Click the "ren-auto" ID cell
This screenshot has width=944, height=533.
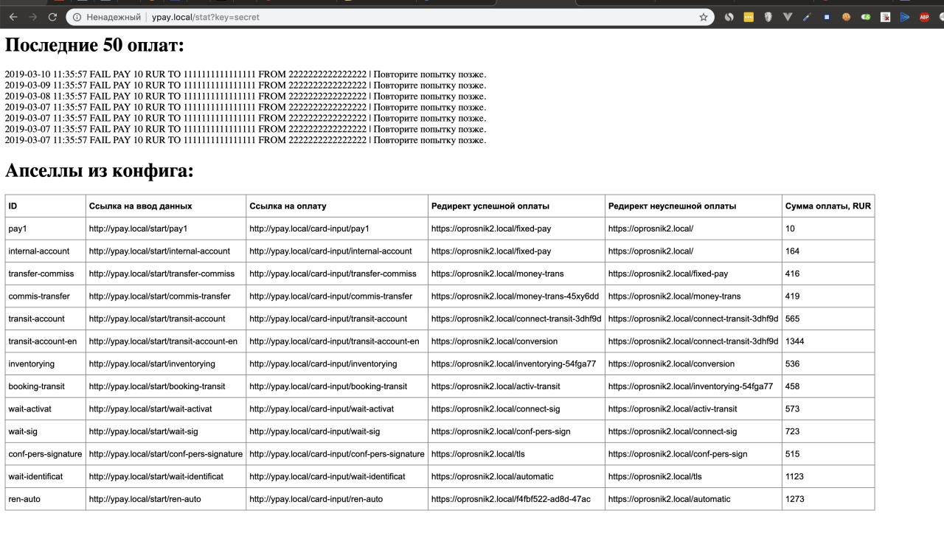click(x=46, y=499)
